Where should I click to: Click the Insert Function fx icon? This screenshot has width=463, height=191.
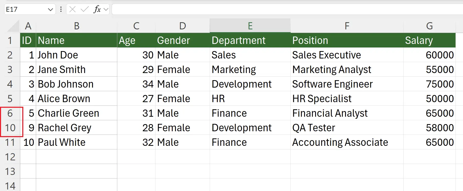pyautogui.click(x=97, y=9)
